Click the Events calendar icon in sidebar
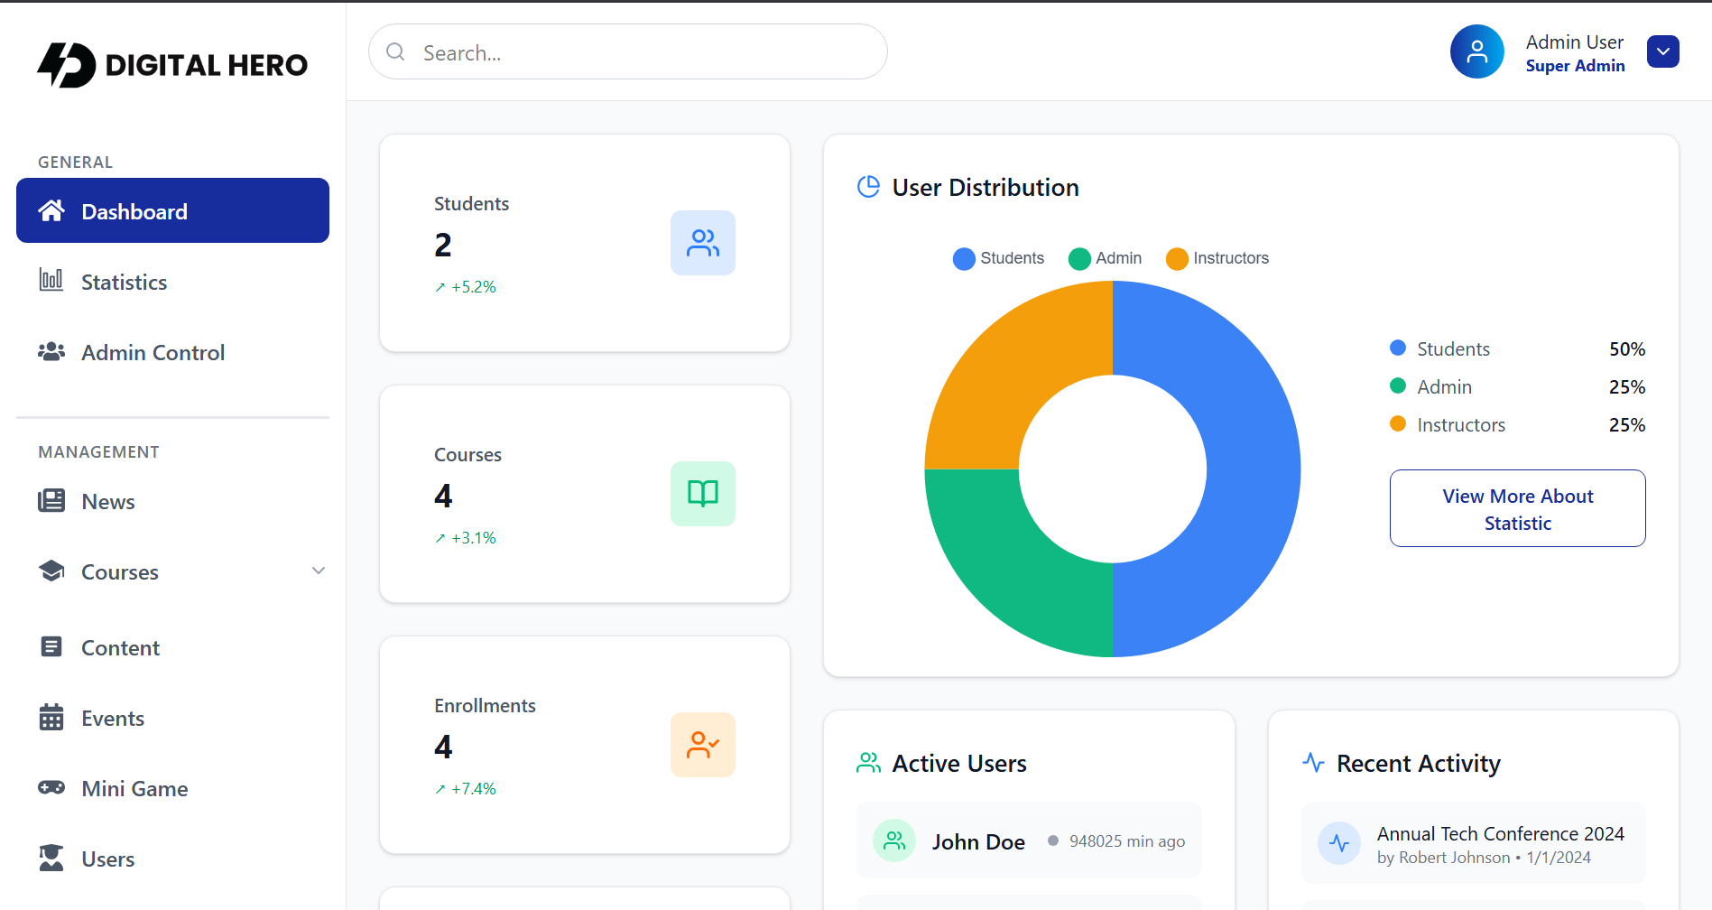The width and height of the screenshot is (1712, 910). point(51,718)
